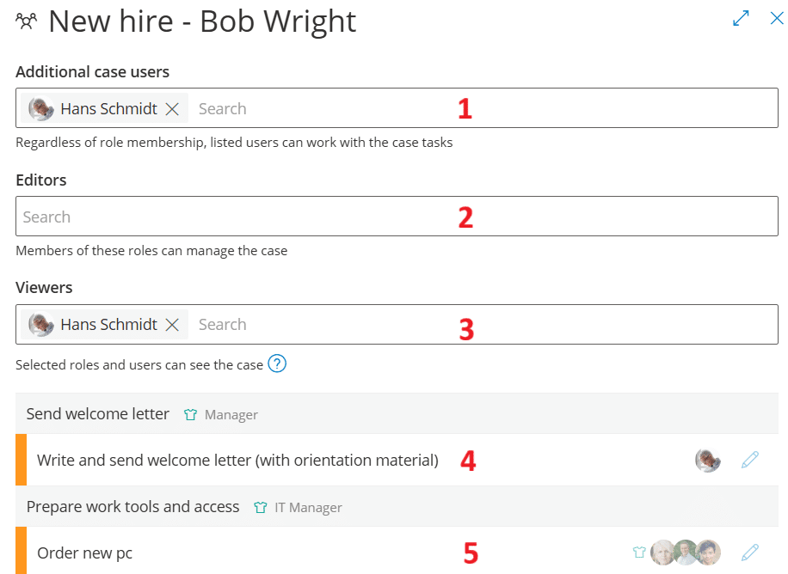
Task: Open the Write and send welcome letter task
Action: click(237, 461)
